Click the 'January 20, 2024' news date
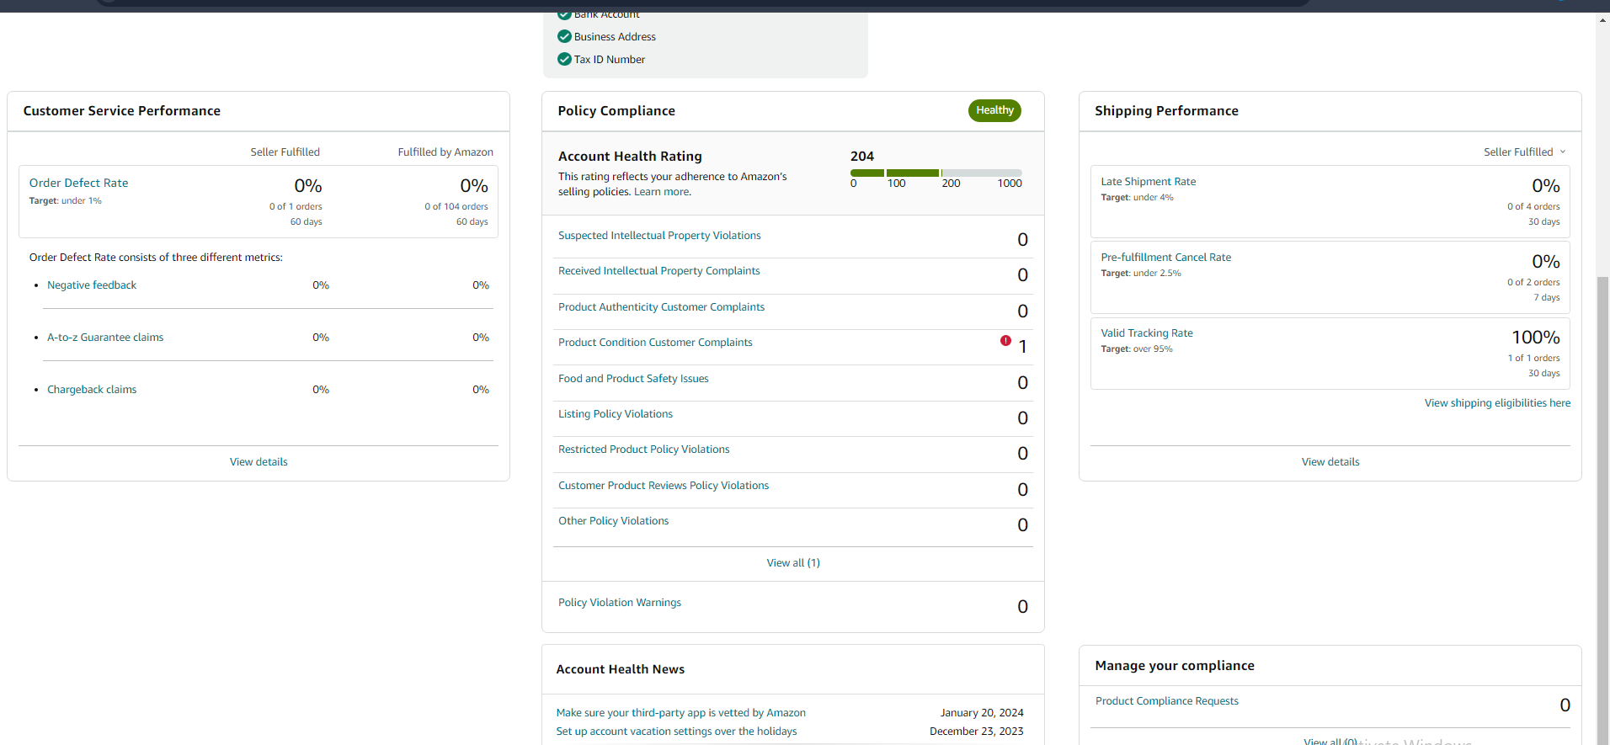This screenshot has height=745, width=1610. [x=982, y=713]
